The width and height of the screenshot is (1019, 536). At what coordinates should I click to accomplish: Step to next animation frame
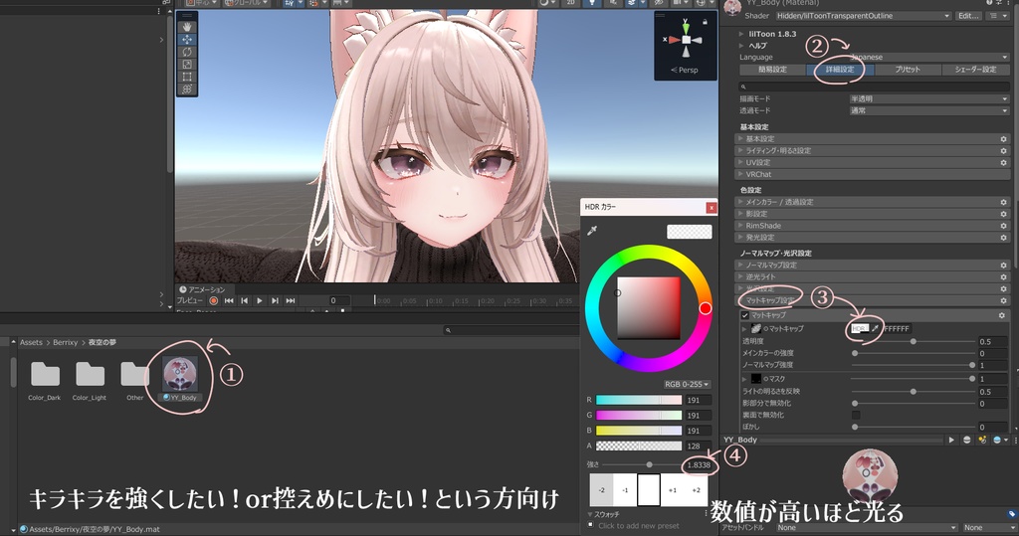coord(275,300)
